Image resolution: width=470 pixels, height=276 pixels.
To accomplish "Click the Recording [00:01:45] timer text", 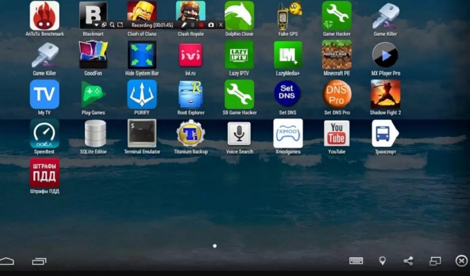I will [152, 25].
